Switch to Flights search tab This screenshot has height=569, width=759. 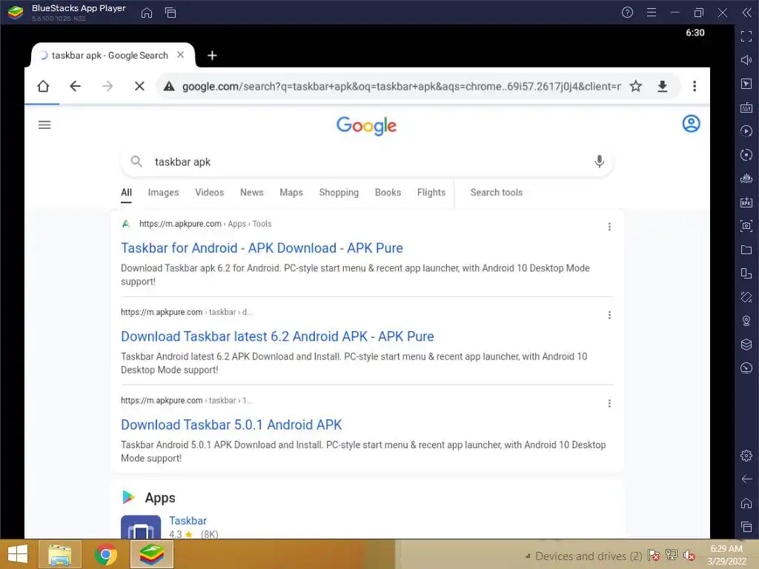tap(431, 192)
